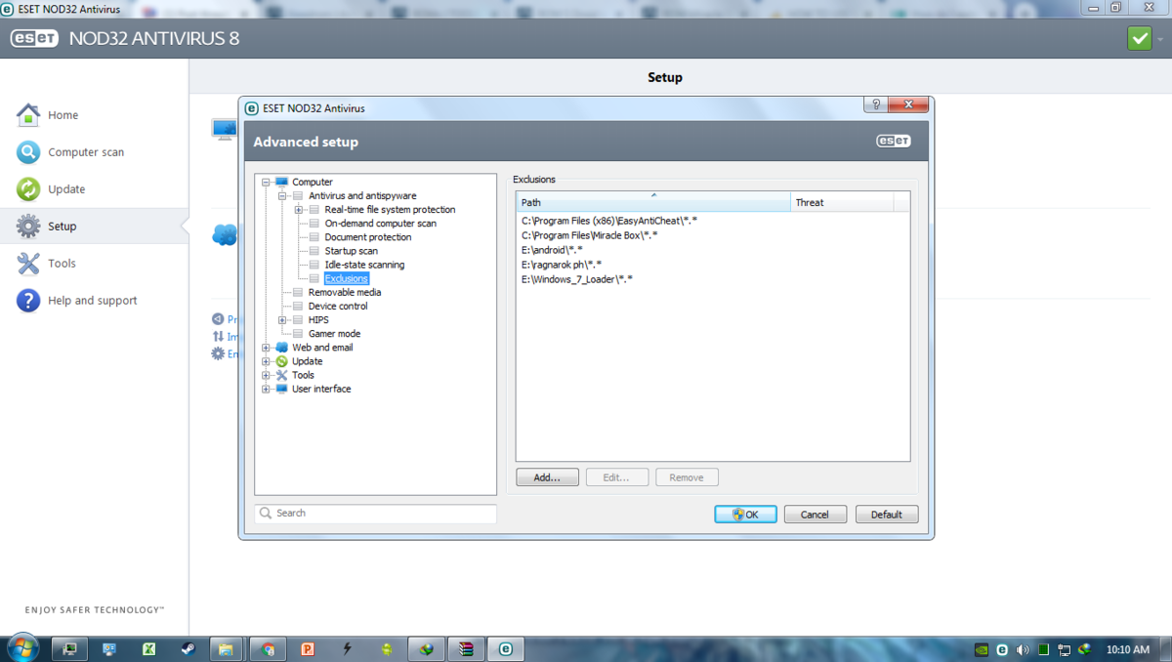Click the NVIDIA tray icon

tap(982, 649)
